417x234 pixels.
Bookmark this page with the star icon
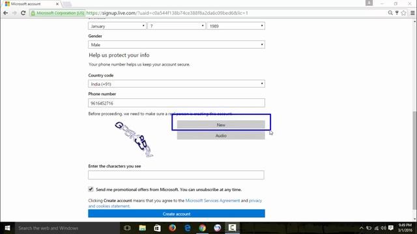point(404,13)
